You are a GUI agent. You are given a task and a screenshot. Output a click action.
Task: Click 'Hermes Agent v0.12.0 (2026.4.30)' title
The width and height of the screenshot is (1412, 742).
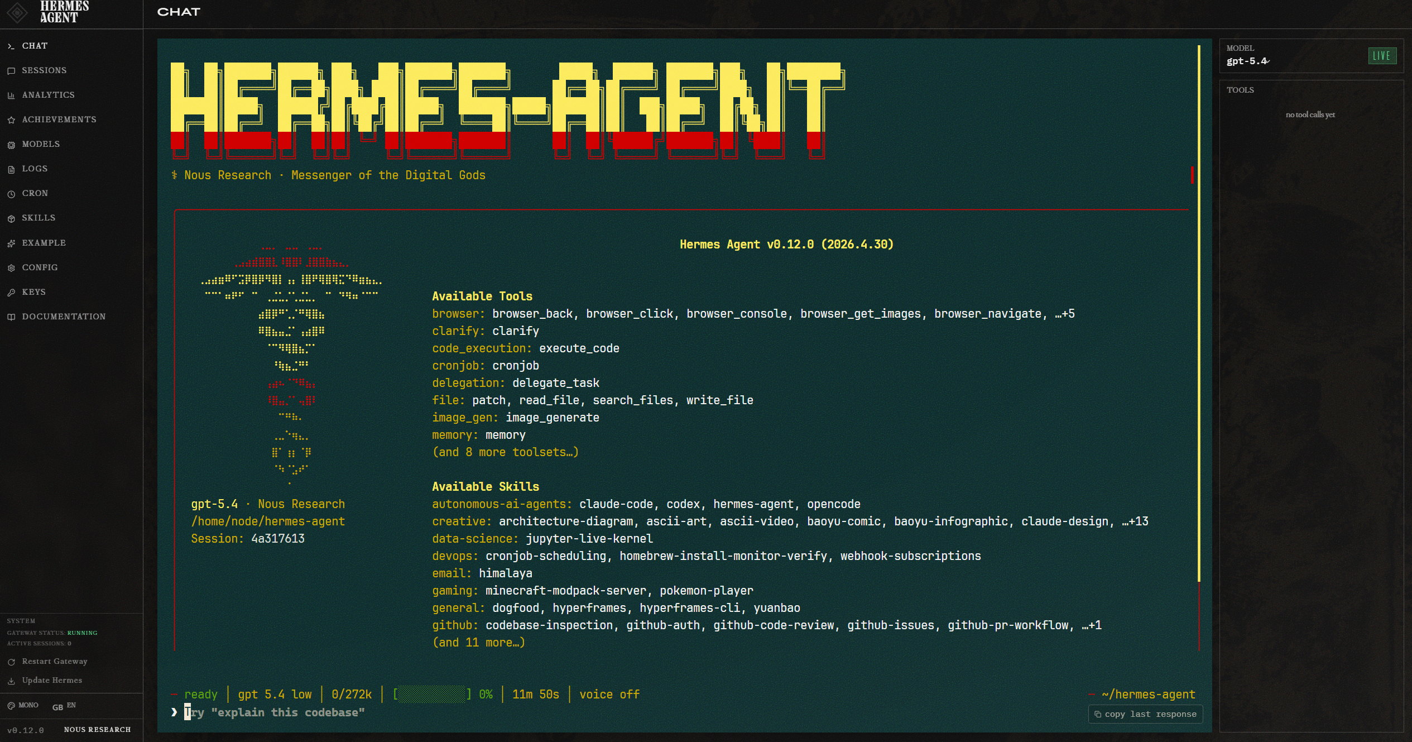(x=786, y=245)
